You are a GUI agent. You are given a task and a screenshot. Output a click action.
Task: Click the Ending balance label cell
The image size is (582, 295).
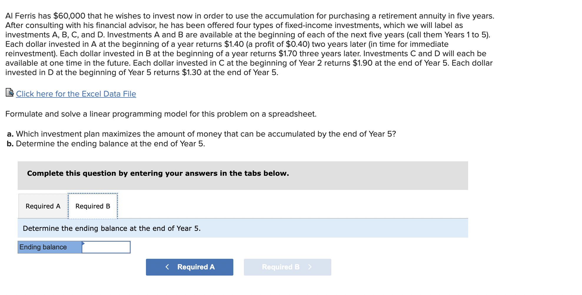pyautogui.click(x=50, y=247)
